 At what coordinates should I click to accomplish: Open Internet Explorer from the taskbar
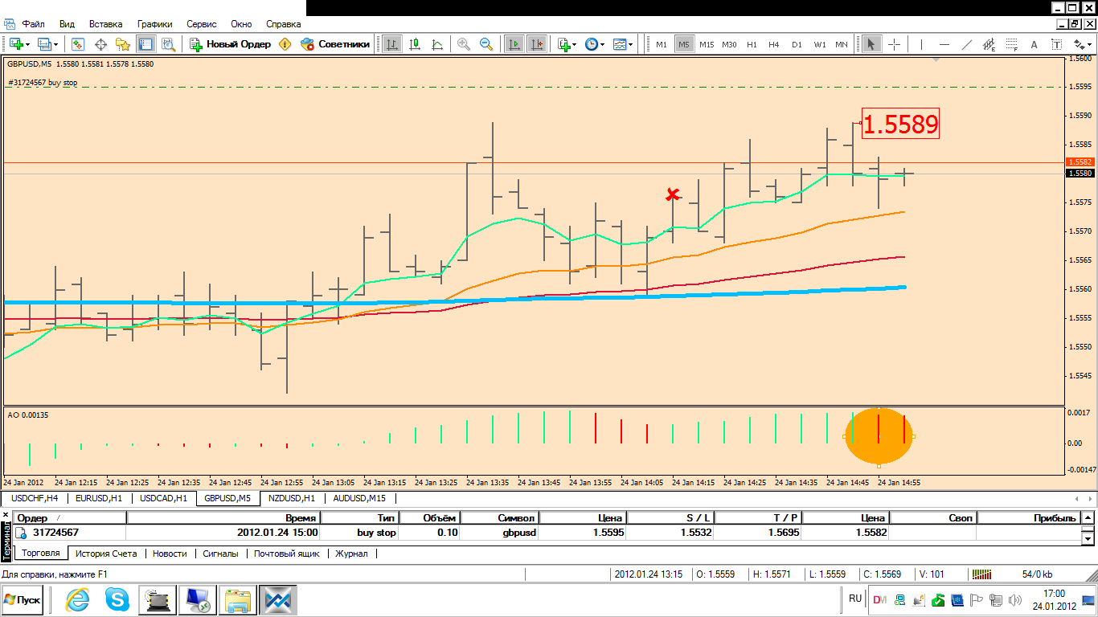click(x=77, y=599)
